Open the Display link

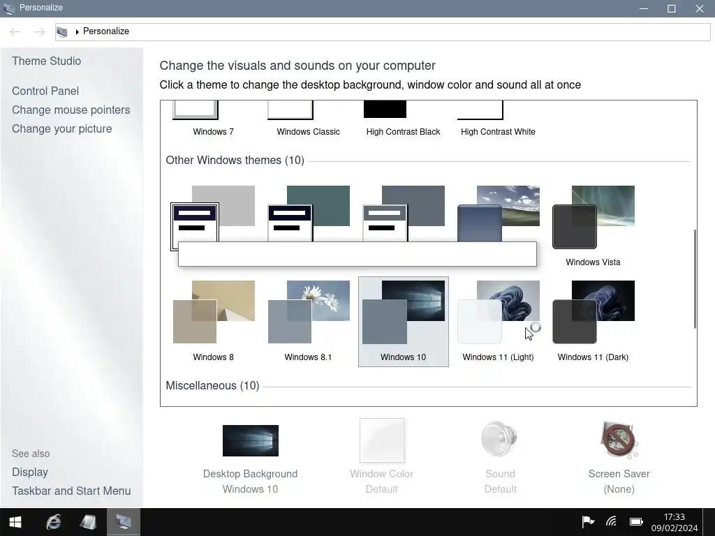[29, 472]
